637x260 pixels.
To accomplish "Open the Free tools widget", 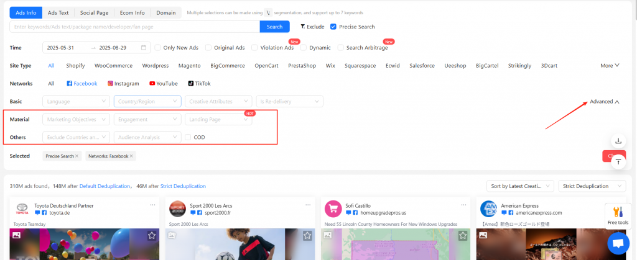I will 618,216.
